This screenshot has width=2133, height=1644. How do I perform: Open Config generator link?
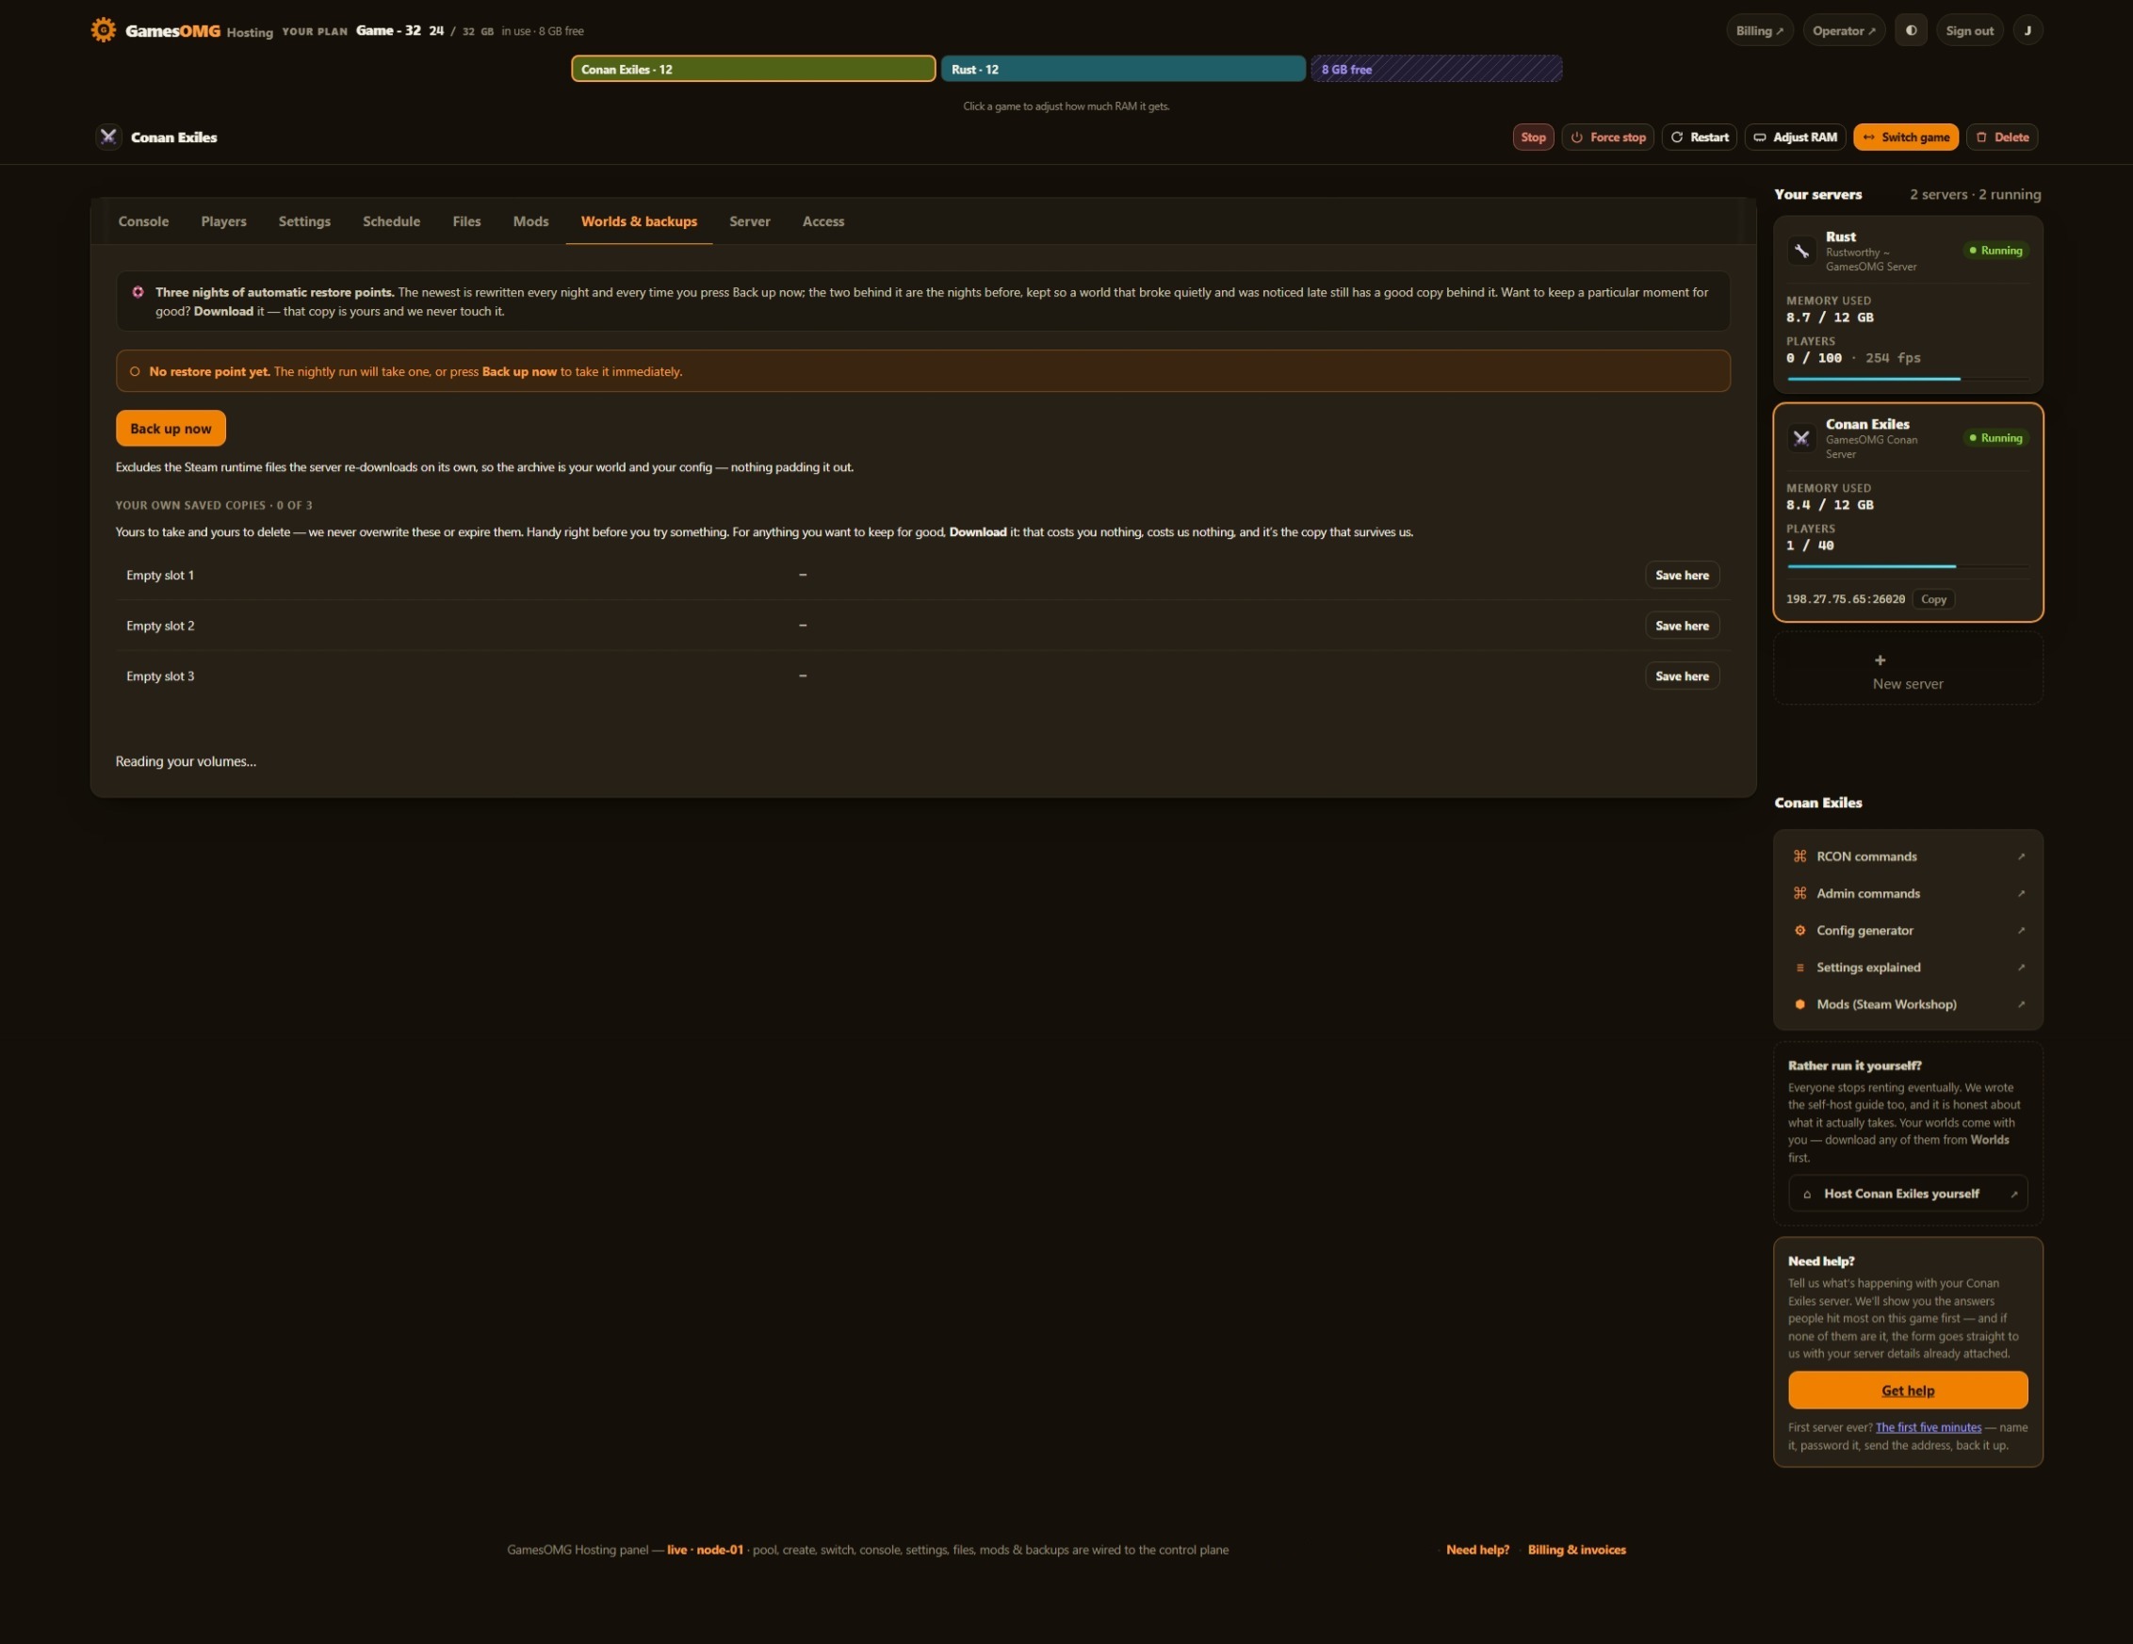1908,931
